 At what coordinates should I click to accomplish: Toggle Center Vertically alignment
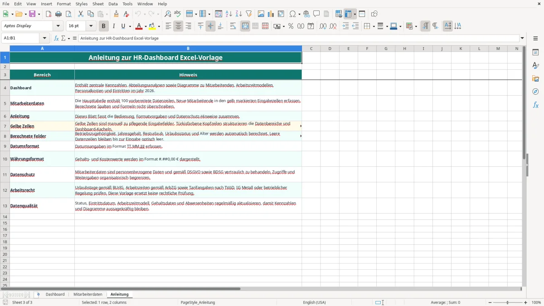[x=210, y=26]
